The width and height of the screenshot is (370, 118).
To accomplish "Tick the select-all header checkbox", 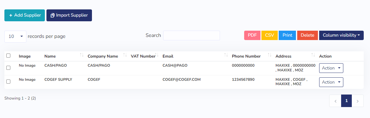I will pos(8,56).
